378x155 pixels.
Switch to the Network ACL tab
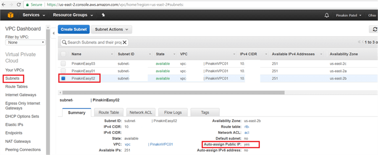(141, 112)
